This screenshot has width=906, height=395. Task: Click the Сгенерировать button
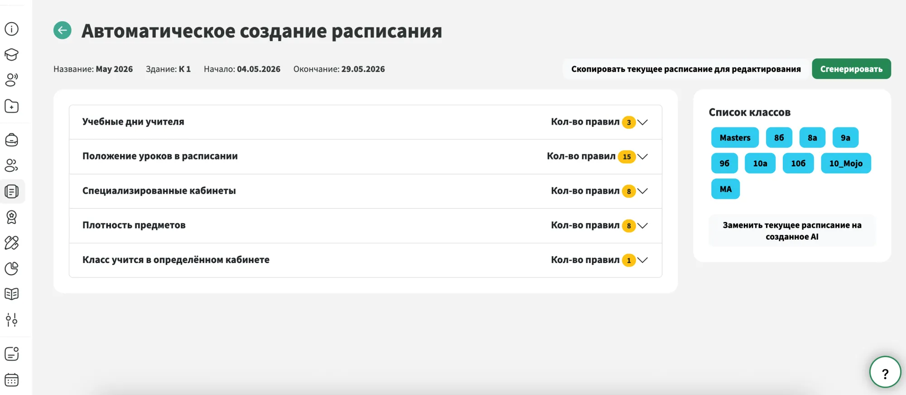pos(851,69)
